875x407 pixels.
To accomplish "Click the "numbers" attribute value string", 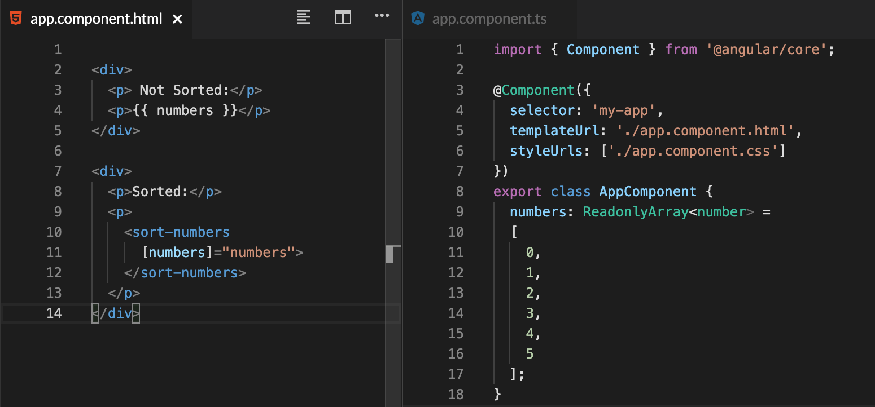I will pyautogui.click(x=259, y=253).
